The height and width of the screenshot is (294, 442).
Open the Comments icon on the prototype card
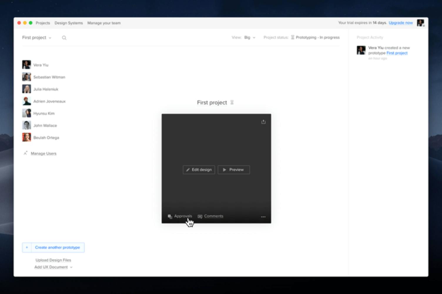(200, 216)
